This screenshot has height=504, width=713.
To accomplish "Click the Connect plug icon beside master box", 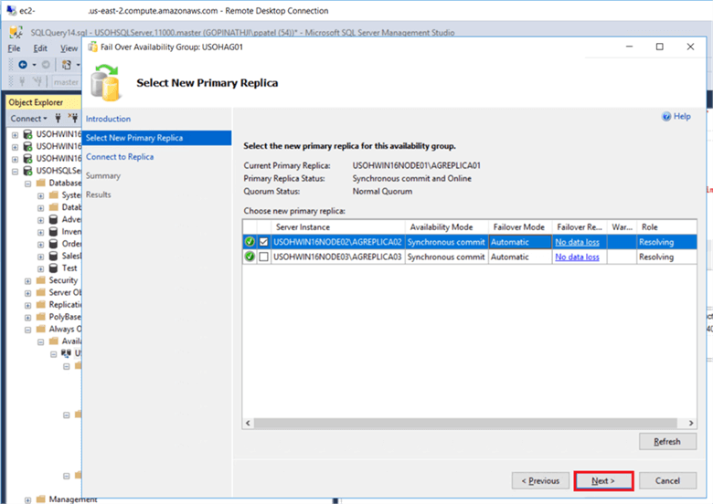I will point(22,82).
